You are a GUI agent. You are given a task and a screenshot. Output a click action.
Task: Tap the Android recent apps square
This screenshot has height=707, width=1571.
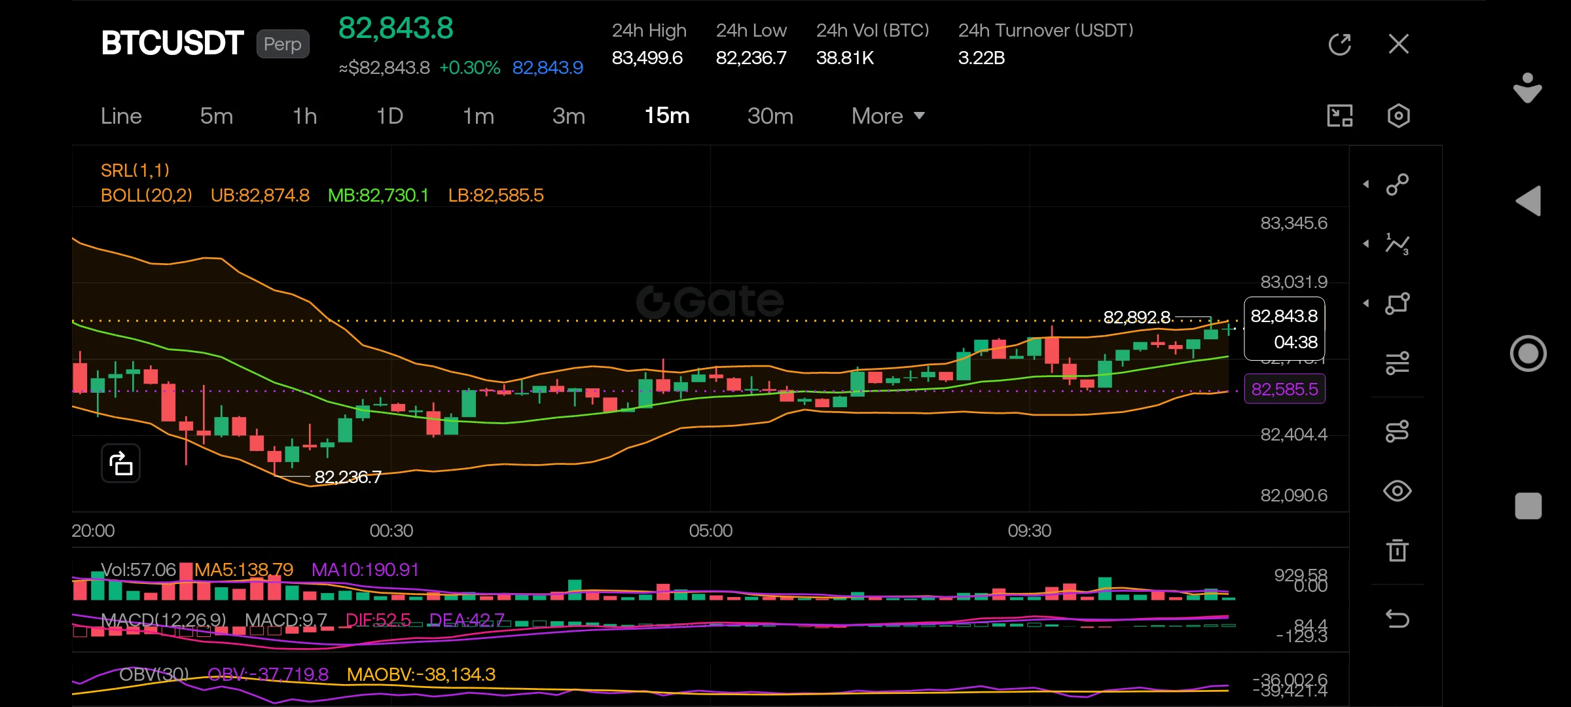1528,506
